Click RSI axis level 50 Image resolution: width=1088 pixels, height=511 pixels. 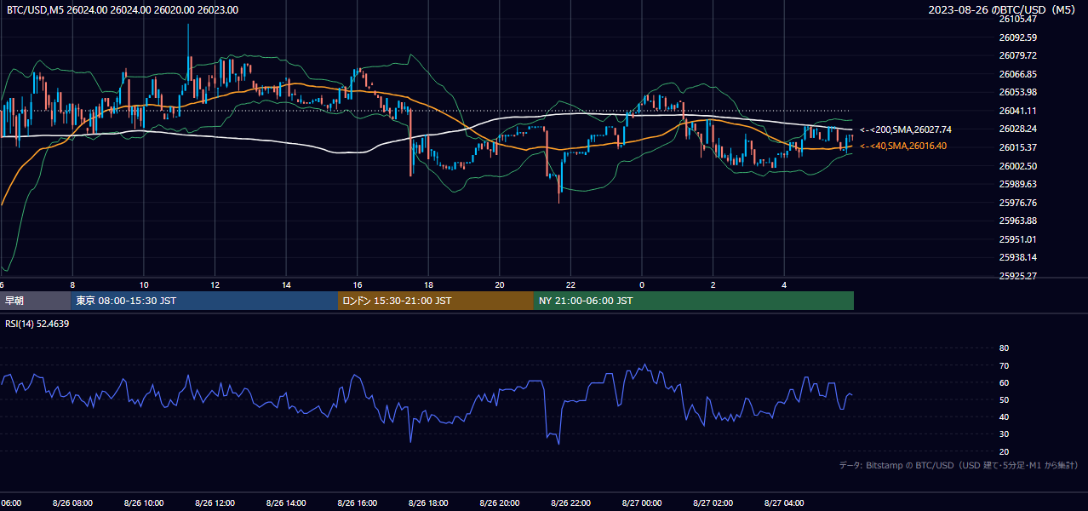1004,399
